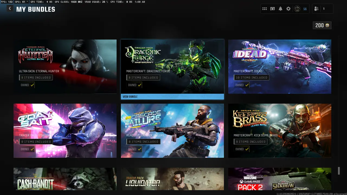Click the owned checkmark on Draconic Forge
The width and height of the screenshot is (347, 195).
[140, 85]
